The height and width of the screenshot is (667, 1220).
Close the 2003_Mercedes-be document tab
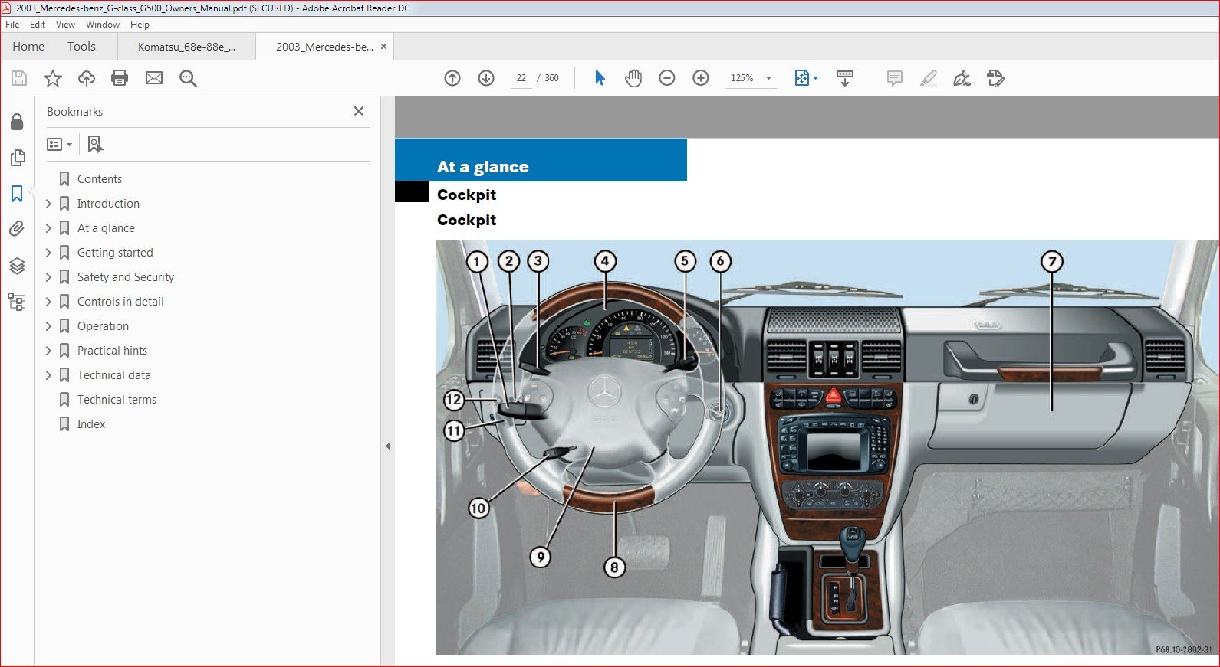(x=384, y=47)
